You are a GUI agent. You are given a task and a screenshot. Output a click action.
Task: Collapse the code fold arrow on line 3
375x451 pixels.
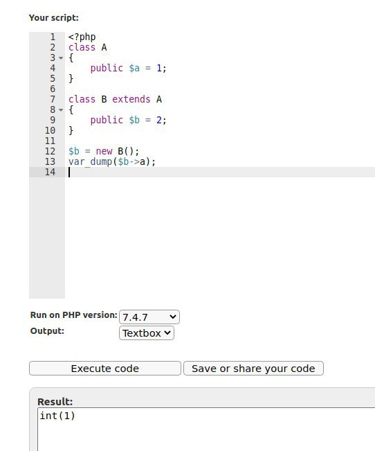[x=61, y=58]
